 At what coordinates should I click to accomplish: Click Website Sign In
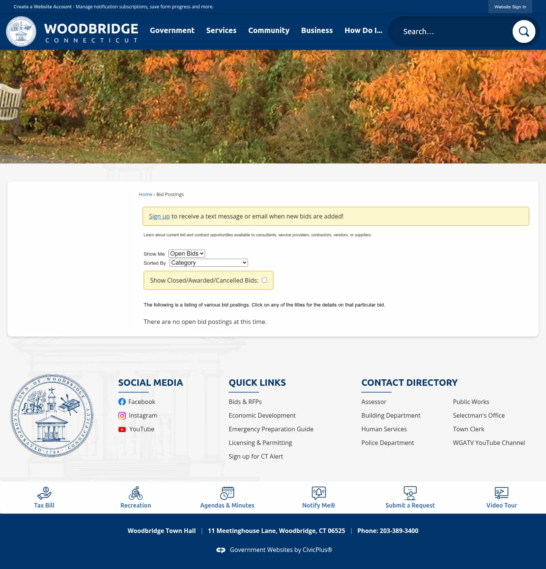[510, 6]
